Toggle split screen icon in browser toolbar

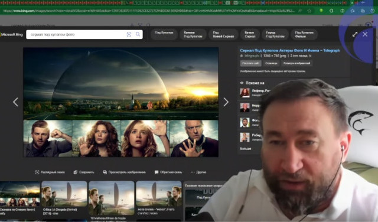[343, 11]
